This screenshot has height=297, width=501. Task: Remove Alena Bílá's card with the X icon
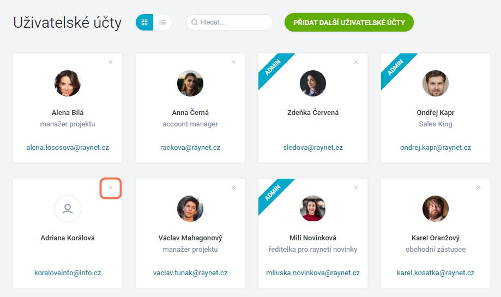tap(111, 62)
